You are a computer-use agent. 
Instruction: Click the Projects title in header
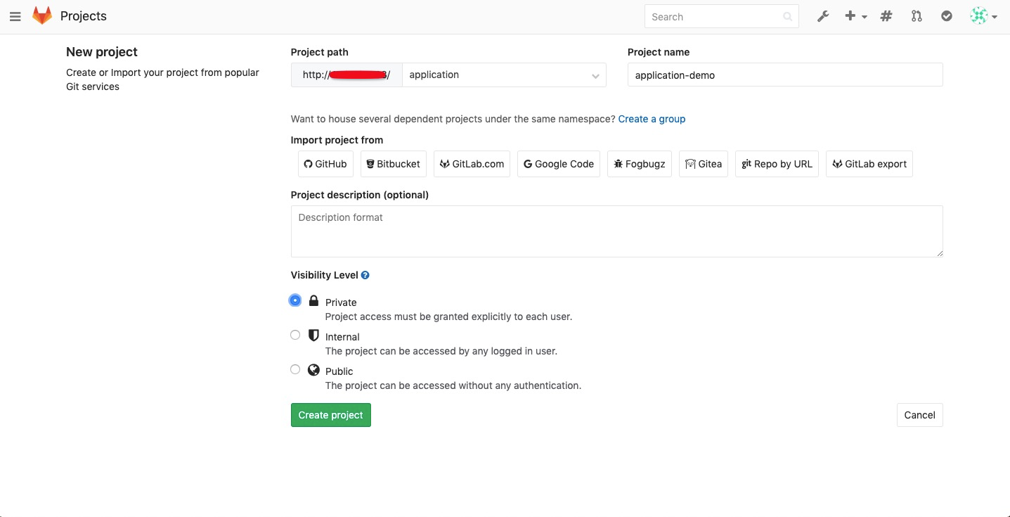84,16
